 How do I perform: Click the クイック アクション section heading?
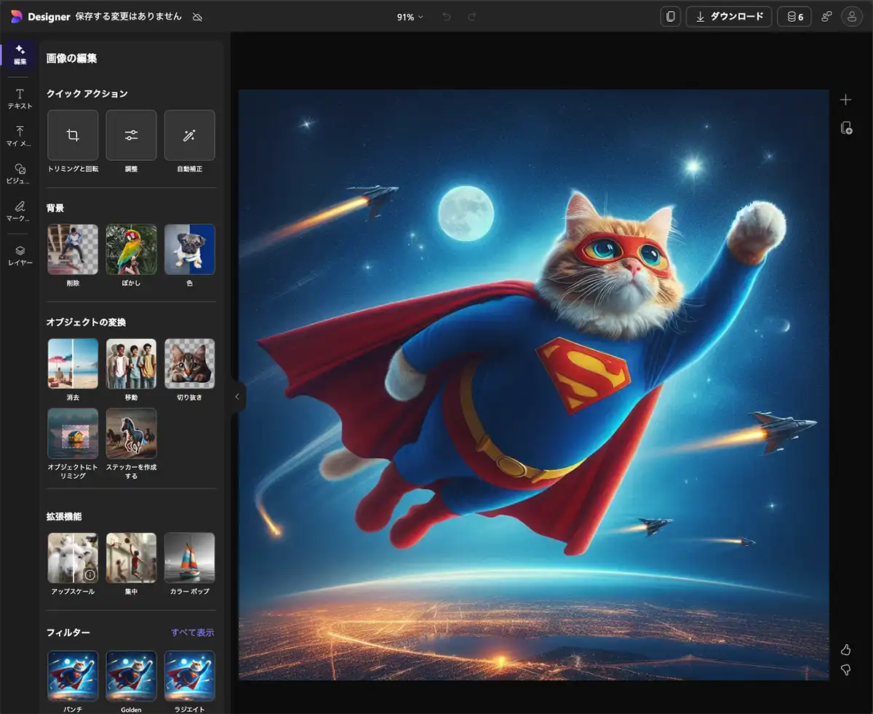click(87, 93)
